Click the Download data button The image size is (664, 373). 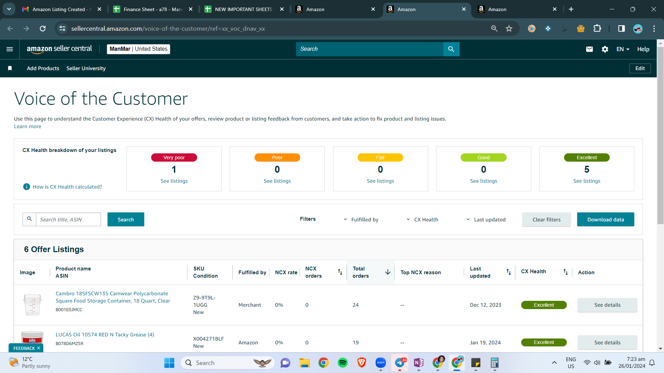(606, 220)
